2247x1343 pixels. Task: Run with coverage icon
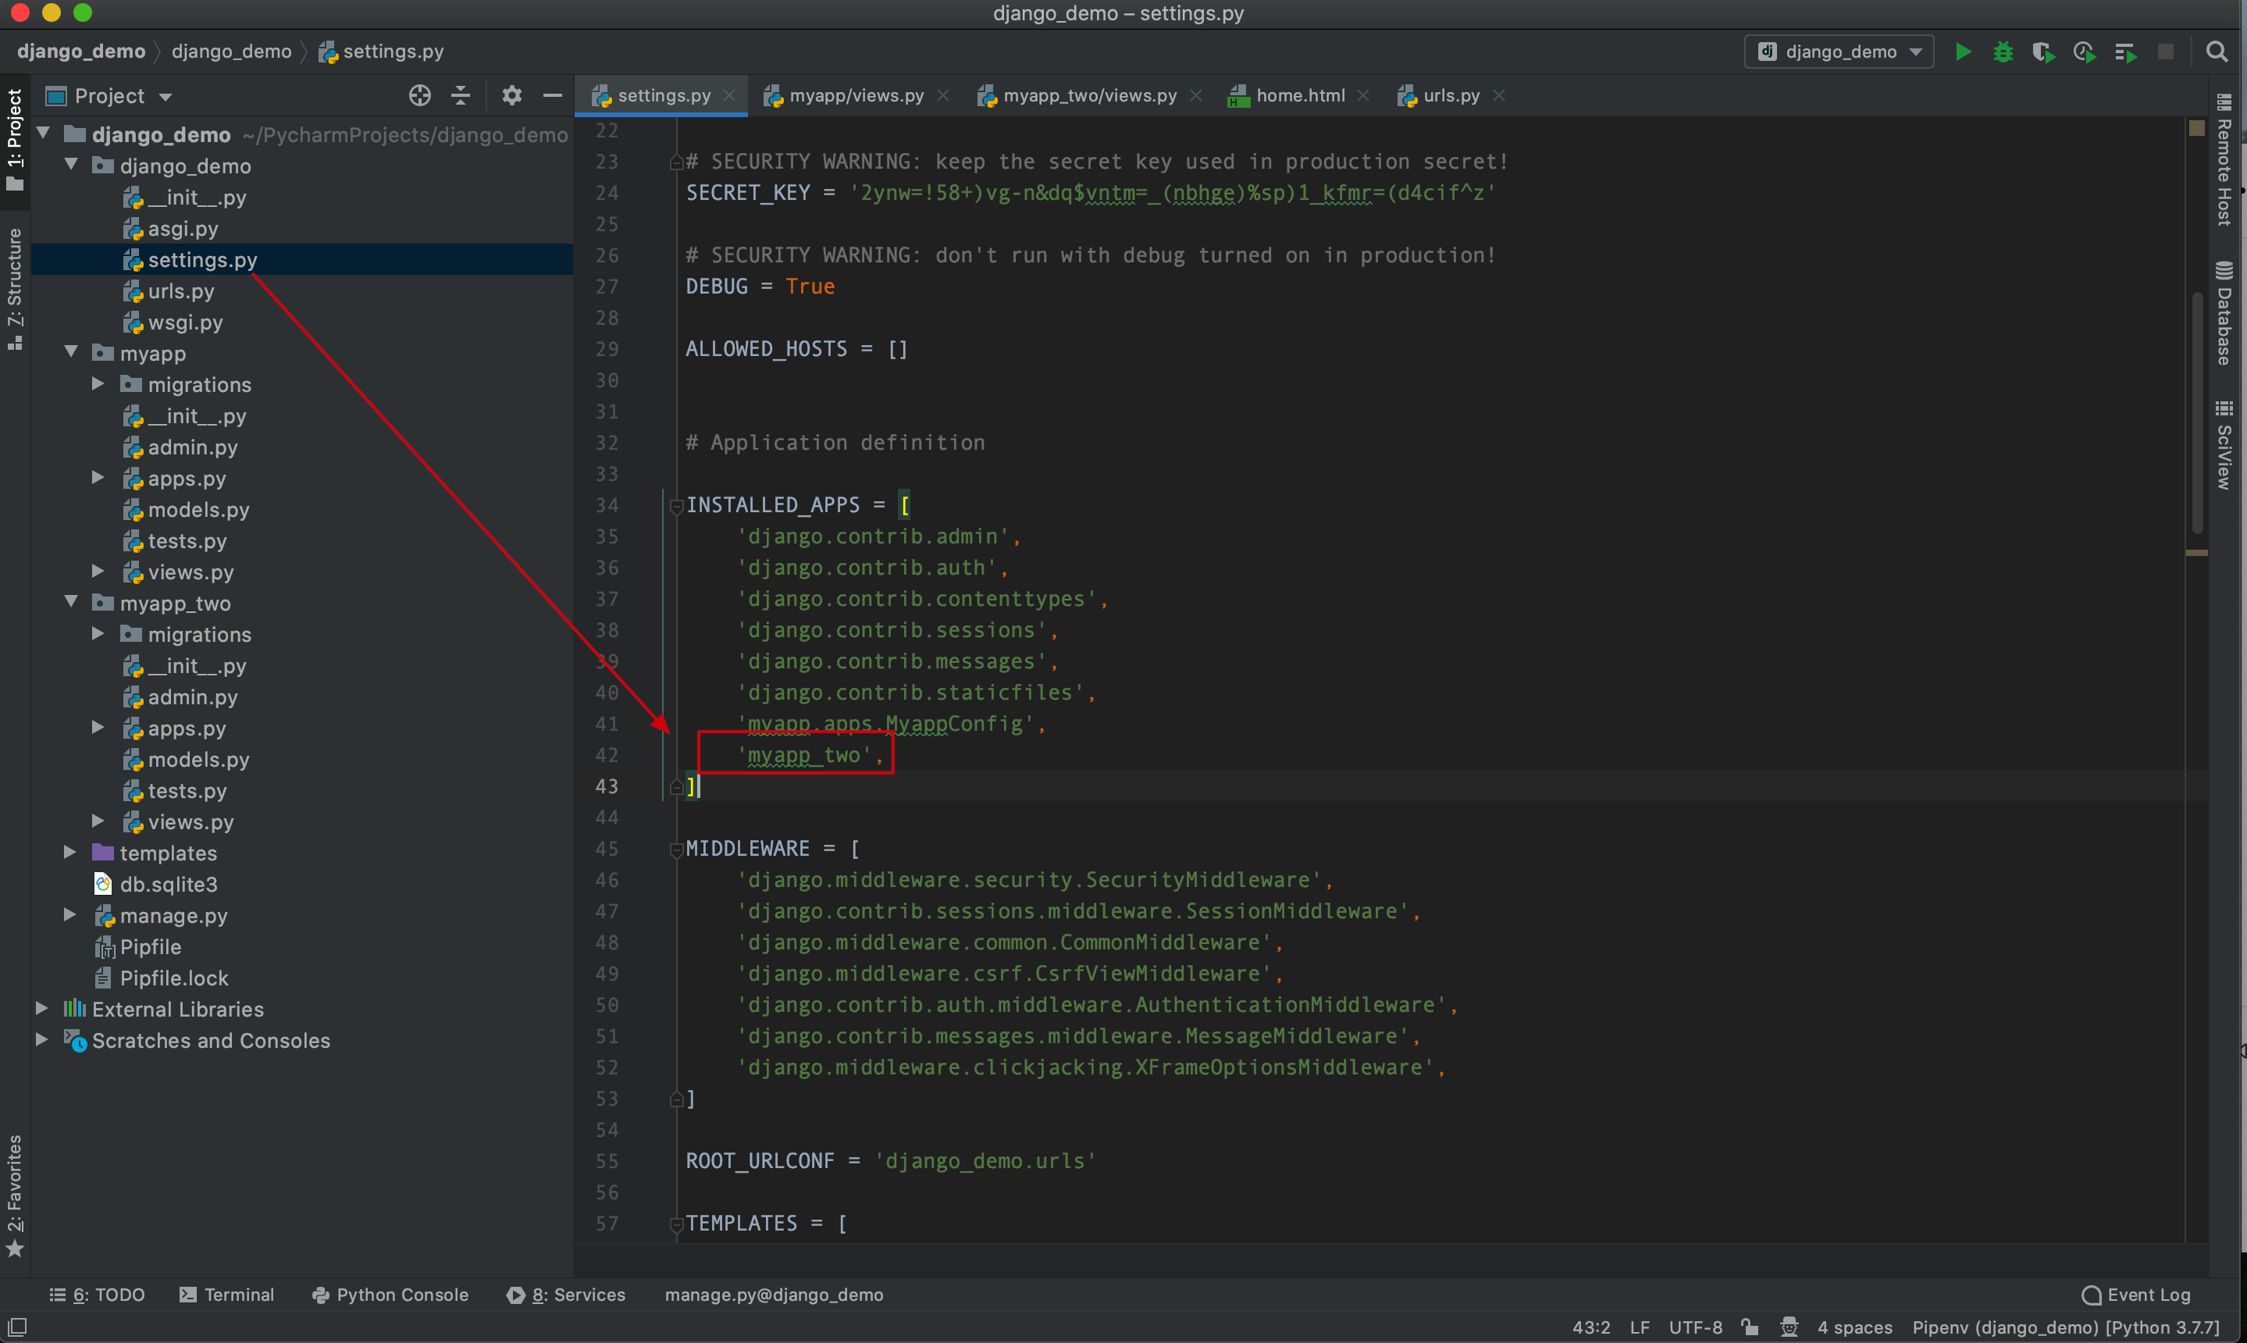[x=2042, y=52]
